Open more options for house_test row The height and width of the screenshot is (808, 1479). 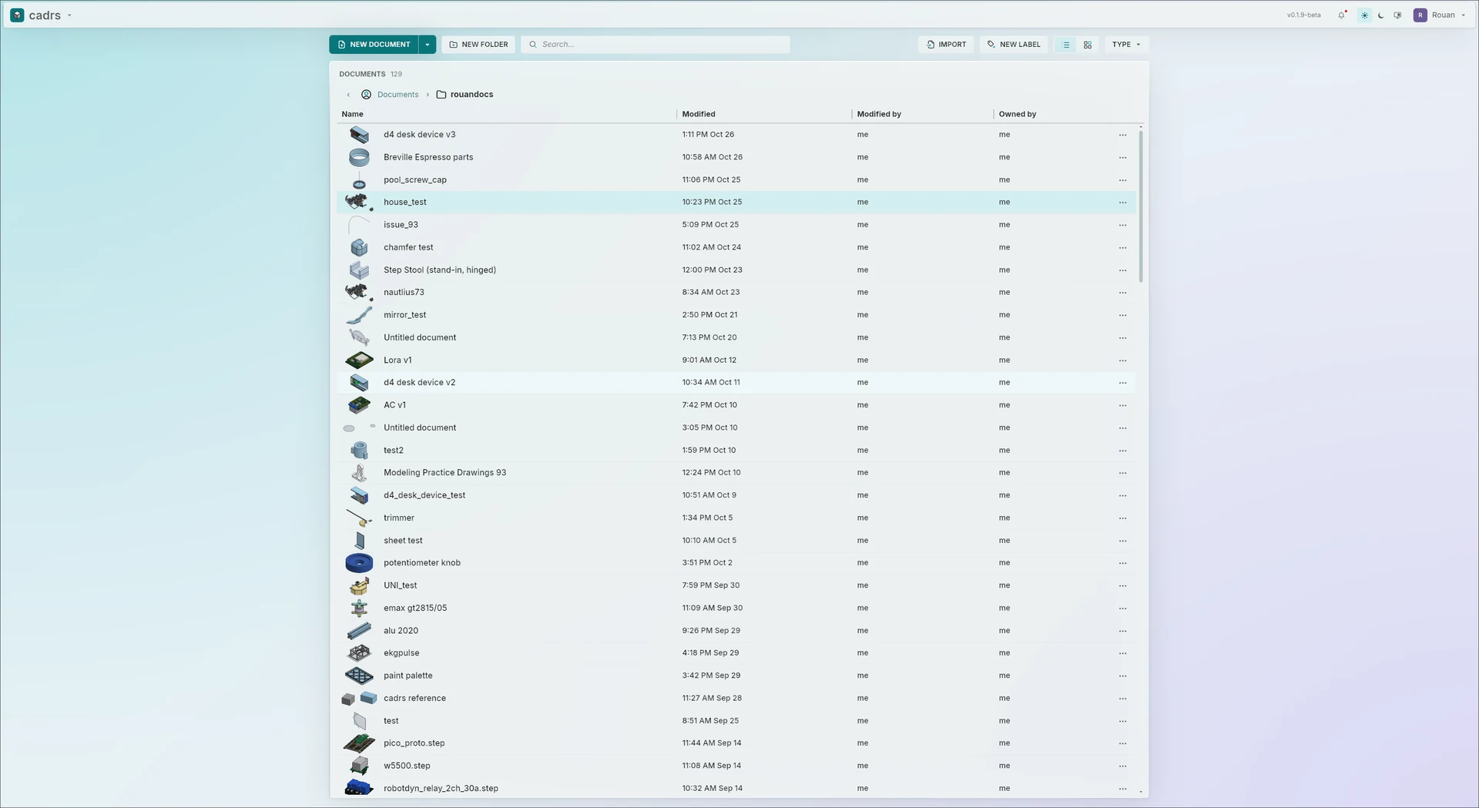[1122, 203]
